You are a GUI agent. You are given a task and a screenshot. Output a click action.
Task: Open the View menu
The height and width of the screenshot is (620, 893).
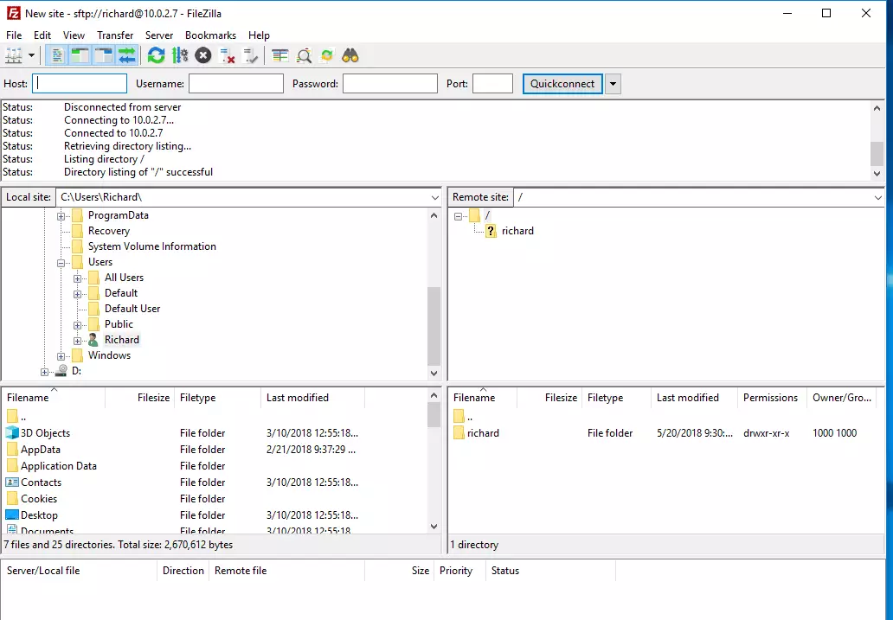tap(74, 35)
